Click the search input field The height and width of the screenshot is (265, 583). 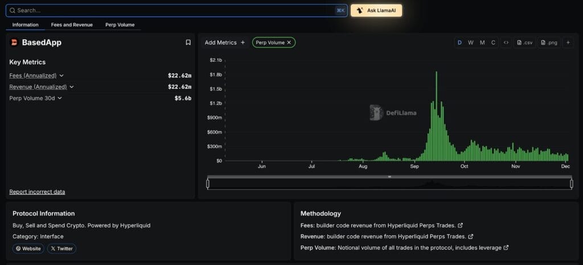click(176, 10)
